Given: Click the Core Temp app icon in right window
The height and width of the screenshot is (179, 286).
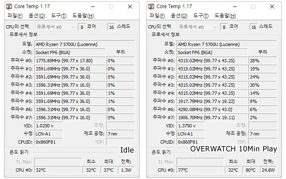Looking at the screenshot, I should coord(151,7).
